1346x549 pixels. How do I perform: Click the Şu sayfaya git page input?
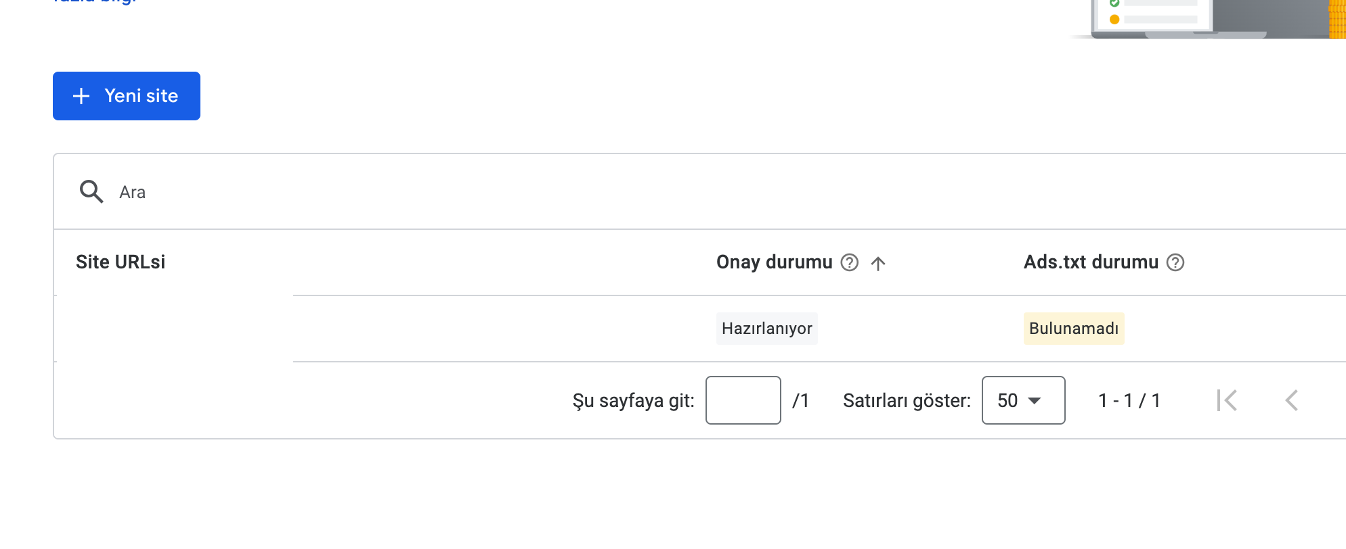pyautogui.click(x=743, y=400)
